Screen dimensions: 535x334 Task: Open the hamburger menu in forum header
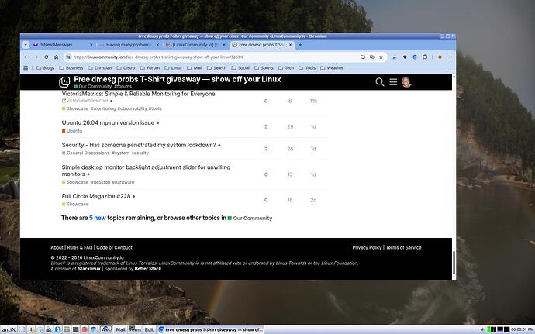[393, 82]
